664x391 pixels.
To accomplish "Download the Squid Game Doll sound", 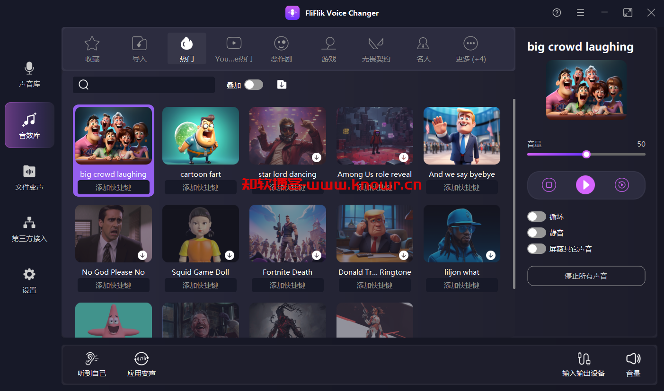I will click(x=230, y=255).
